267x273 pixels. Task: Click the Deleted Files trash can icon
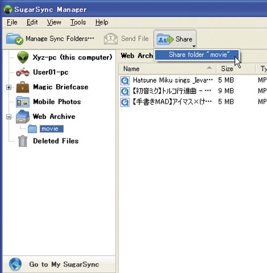(x=23, y=141)
